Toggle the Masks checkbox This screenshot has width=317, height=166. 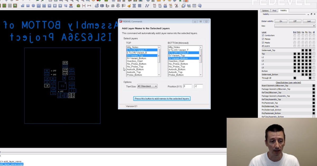coord(263,42)
